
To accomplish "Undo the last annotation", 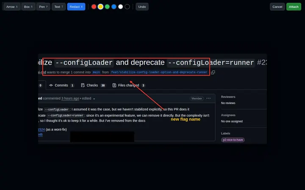I will coord(142,7).
